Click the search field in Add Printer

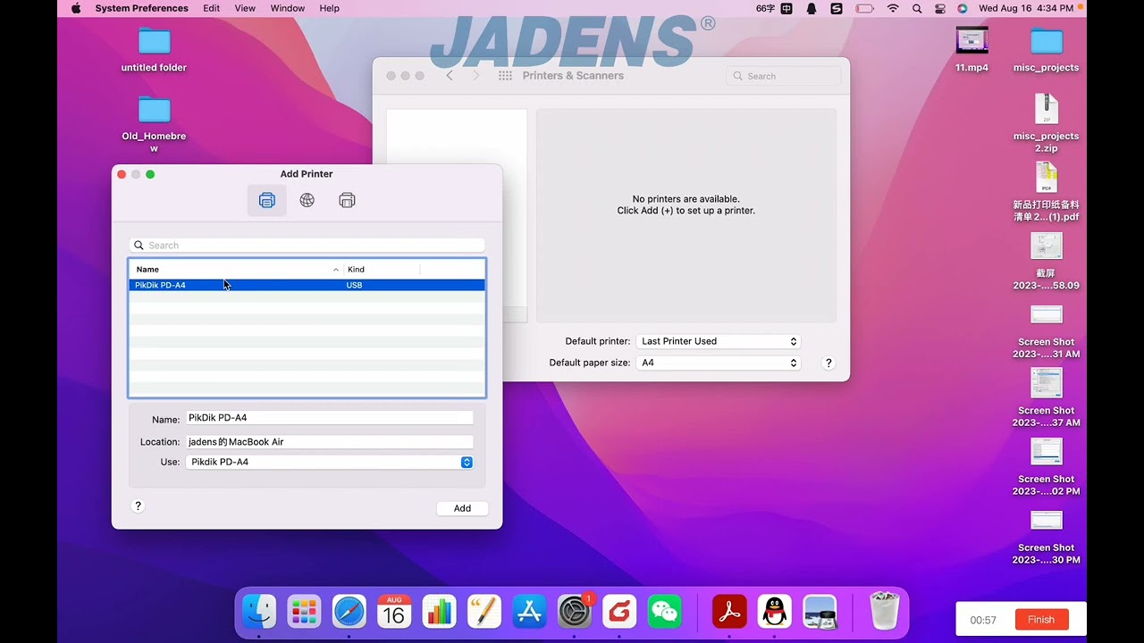(307, 245)
